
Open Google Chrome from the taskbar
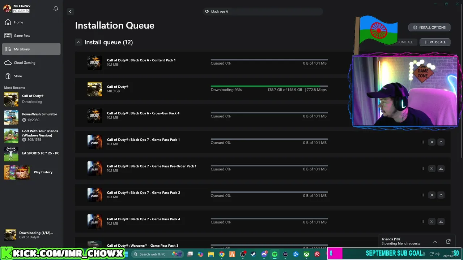click(x=222, y=254)
